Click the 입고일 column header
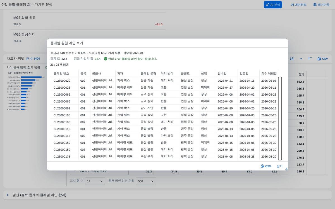This screenshot has width=335, height=209. (248, 74)
